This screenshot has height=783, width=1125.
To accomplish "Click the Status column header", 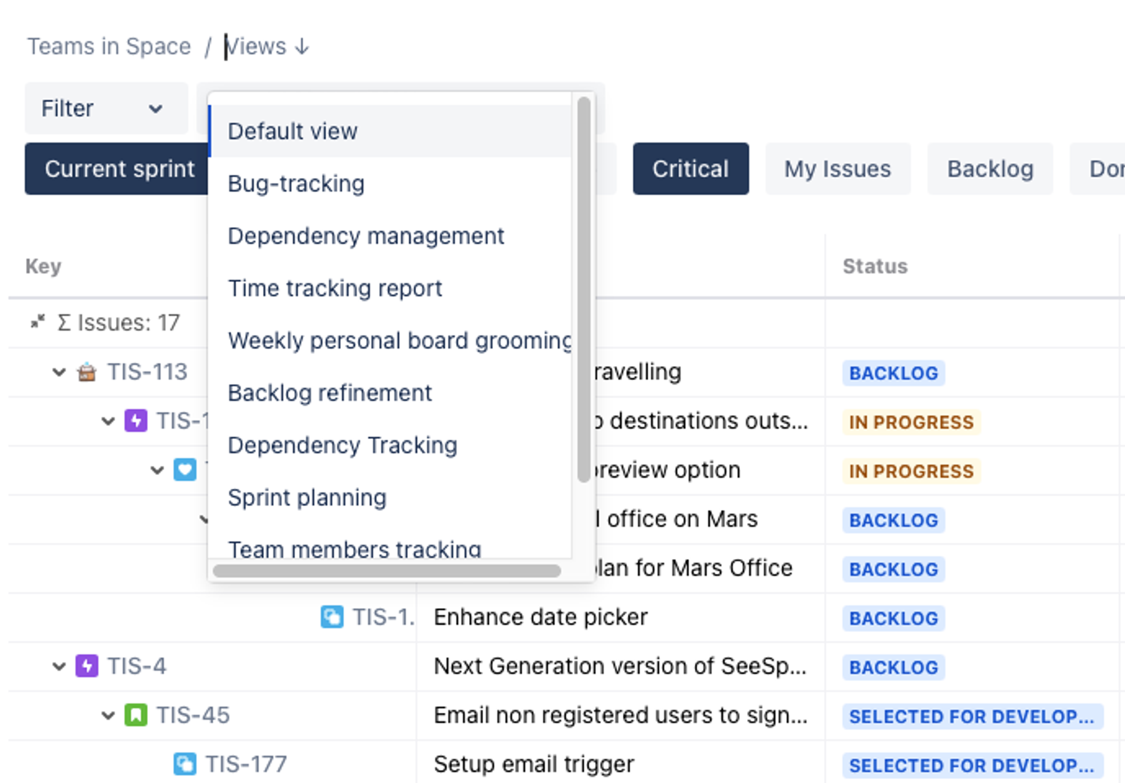I will 875,266.
